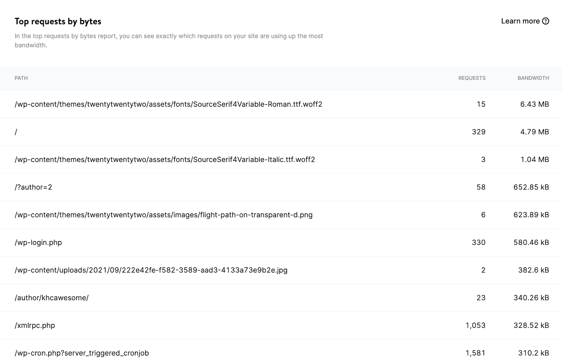Select the uploads 2021/09 jpg request row
This screenshot has width=562, height=364.
[151, 270]
